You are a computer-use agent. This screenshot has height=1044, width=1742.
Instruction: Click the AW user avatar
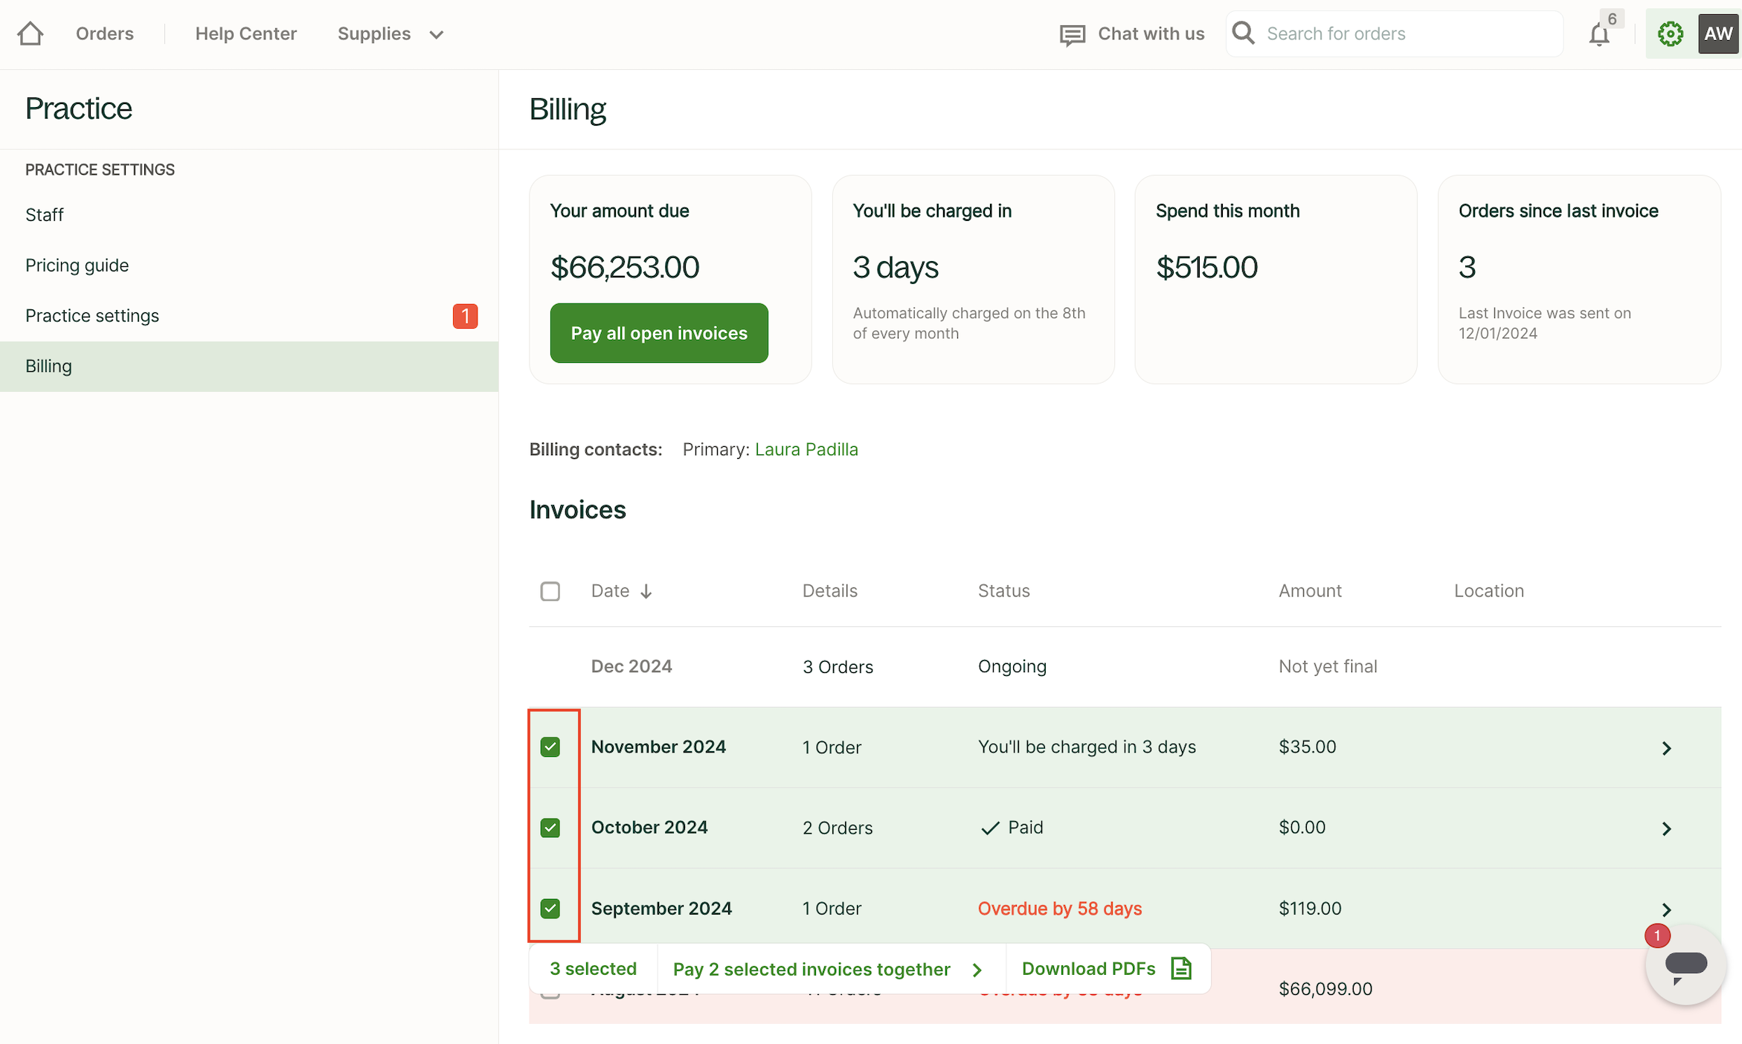1717,34
